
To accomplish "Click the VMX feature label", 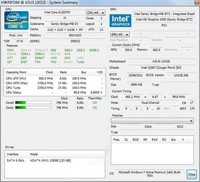I will point(54,58).
